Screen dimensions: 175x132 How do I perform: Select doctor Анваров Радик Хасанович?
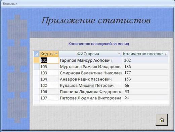pyautogui.click(x=90, y=79)
